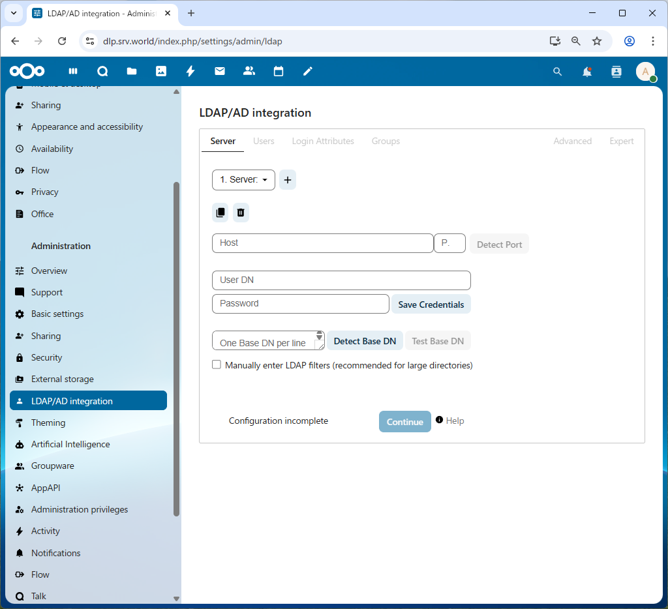
Task: Click the Detect Port button
Action: coord(499,245)
